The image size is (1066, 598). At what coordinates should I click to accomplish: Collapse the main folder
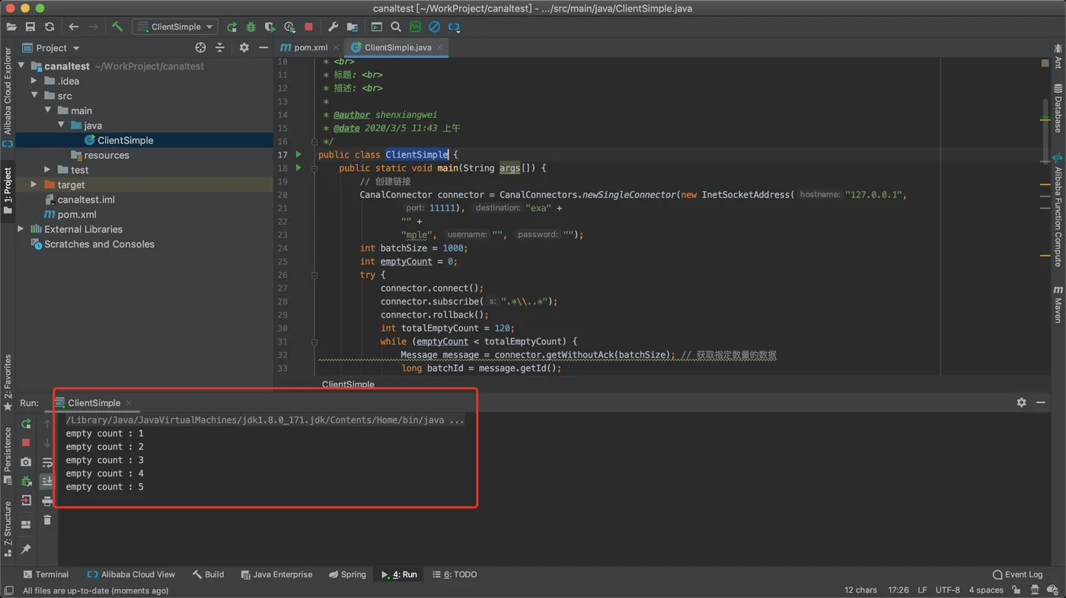48,110
